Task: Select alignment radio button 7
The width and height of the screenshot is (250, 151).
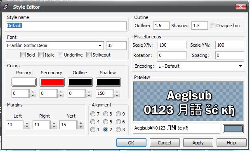Action: (93, 114)
